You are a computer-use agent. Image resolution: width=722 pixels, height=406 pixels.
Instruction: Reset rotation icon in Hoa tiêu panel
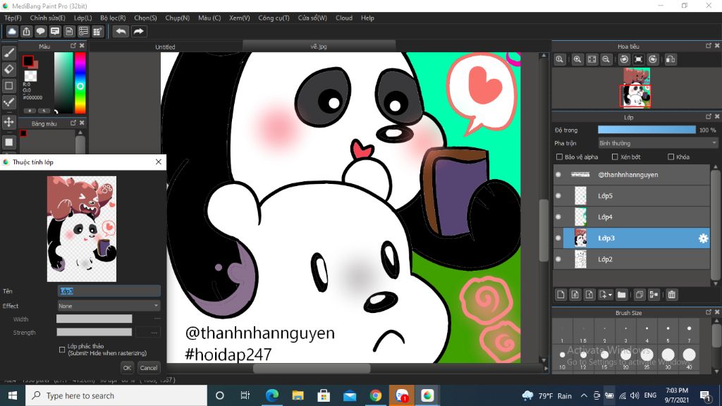pyautogui.click(x=638, y=59)
